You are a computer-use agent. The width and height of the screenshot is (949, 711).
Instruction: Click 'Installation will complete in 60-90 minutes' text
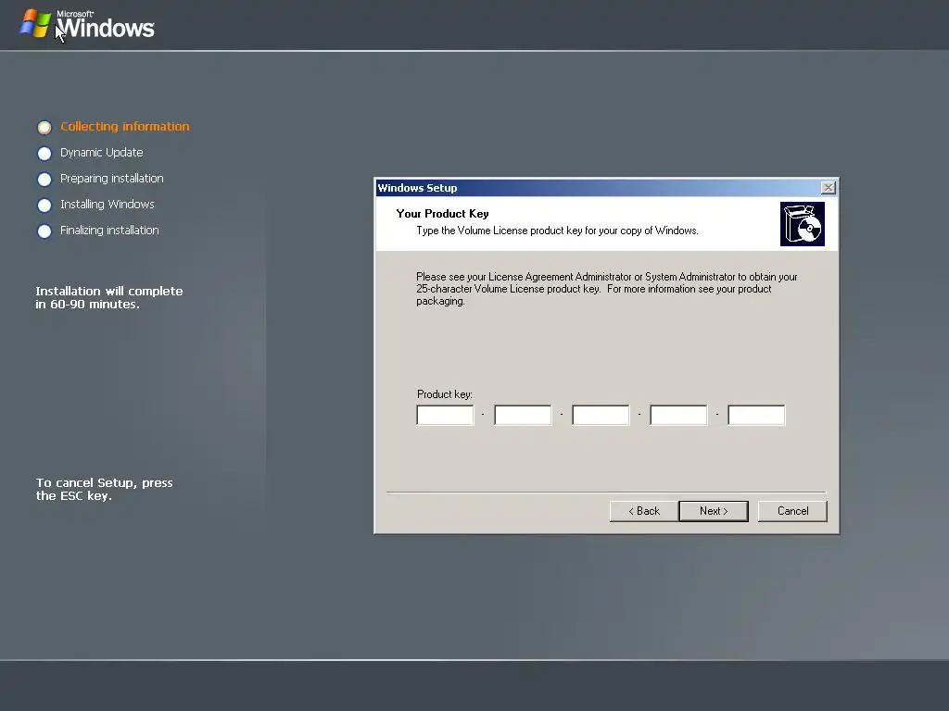(109, 297)
